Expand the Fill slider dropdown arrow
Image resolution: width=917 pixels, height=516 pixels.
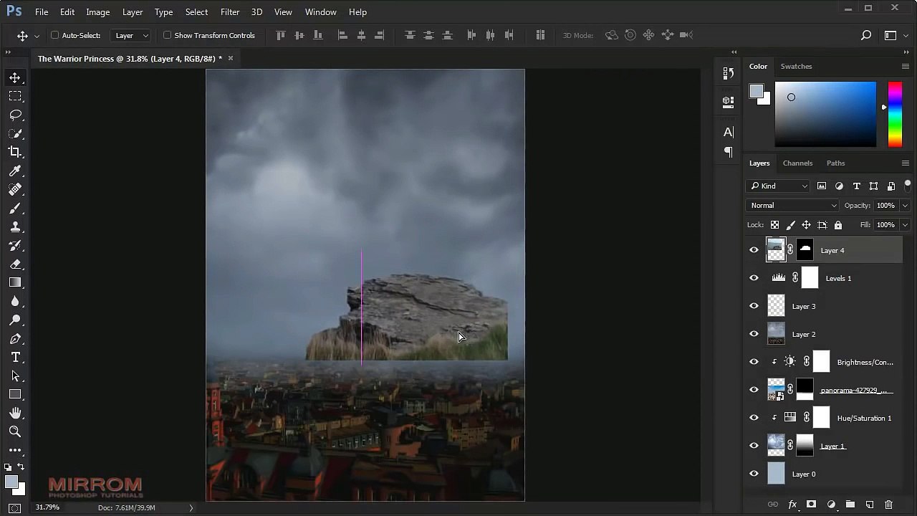pyautogui.click(x=905, y=225)
